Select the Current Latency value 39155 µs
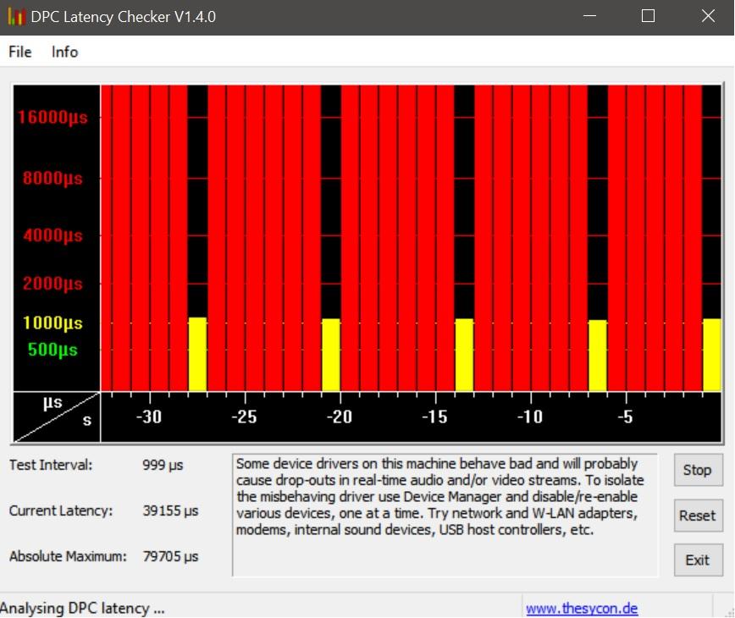Screen dimensions: 735x618 pyautogui.click(x=171, y=510)
